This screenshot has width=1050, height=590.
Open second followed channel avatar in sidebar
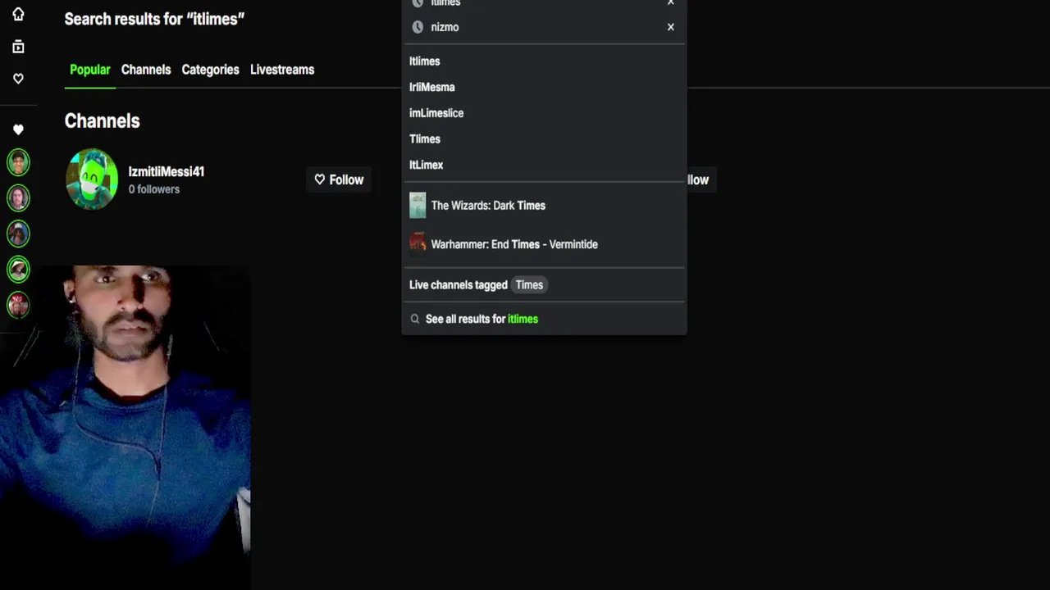18,197
